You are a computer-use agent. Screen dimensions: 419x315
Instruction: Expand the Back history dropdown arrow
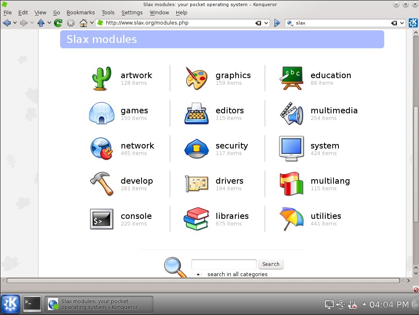click(x=15, y=23)
